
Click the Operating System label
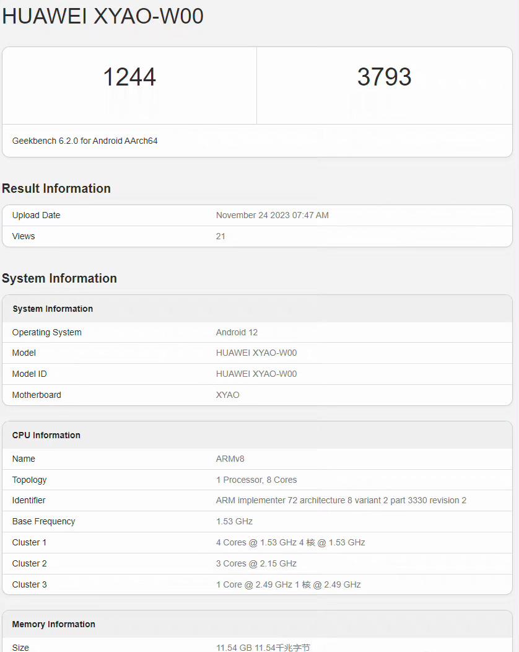pos(46,332)
